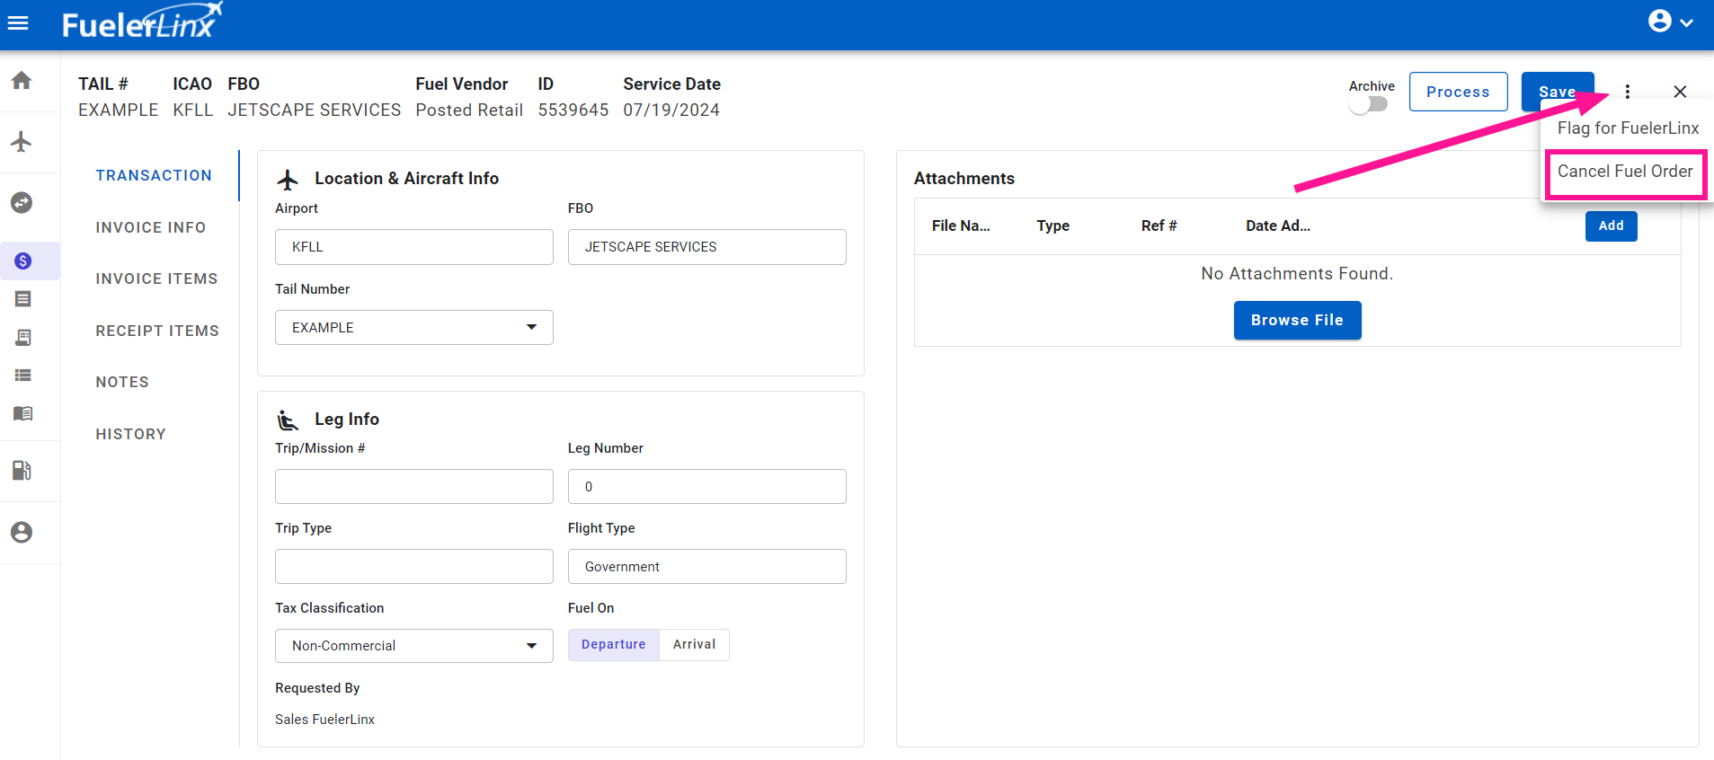The width and height of the screenshot is (1714, 760).
Task: Save the transaction
Action: [1557, 92]
